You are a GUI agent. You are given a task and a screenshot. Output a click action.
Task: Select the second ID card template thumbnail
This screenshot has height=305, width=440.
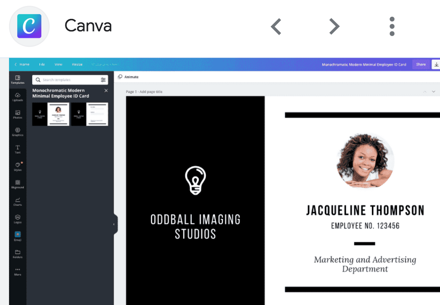pos(90,114)
